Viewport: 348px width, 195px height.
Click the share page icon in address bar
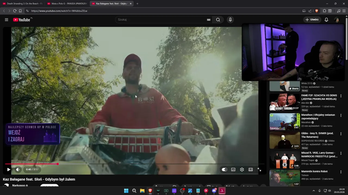pyautogui.click(x=310, y=11)
